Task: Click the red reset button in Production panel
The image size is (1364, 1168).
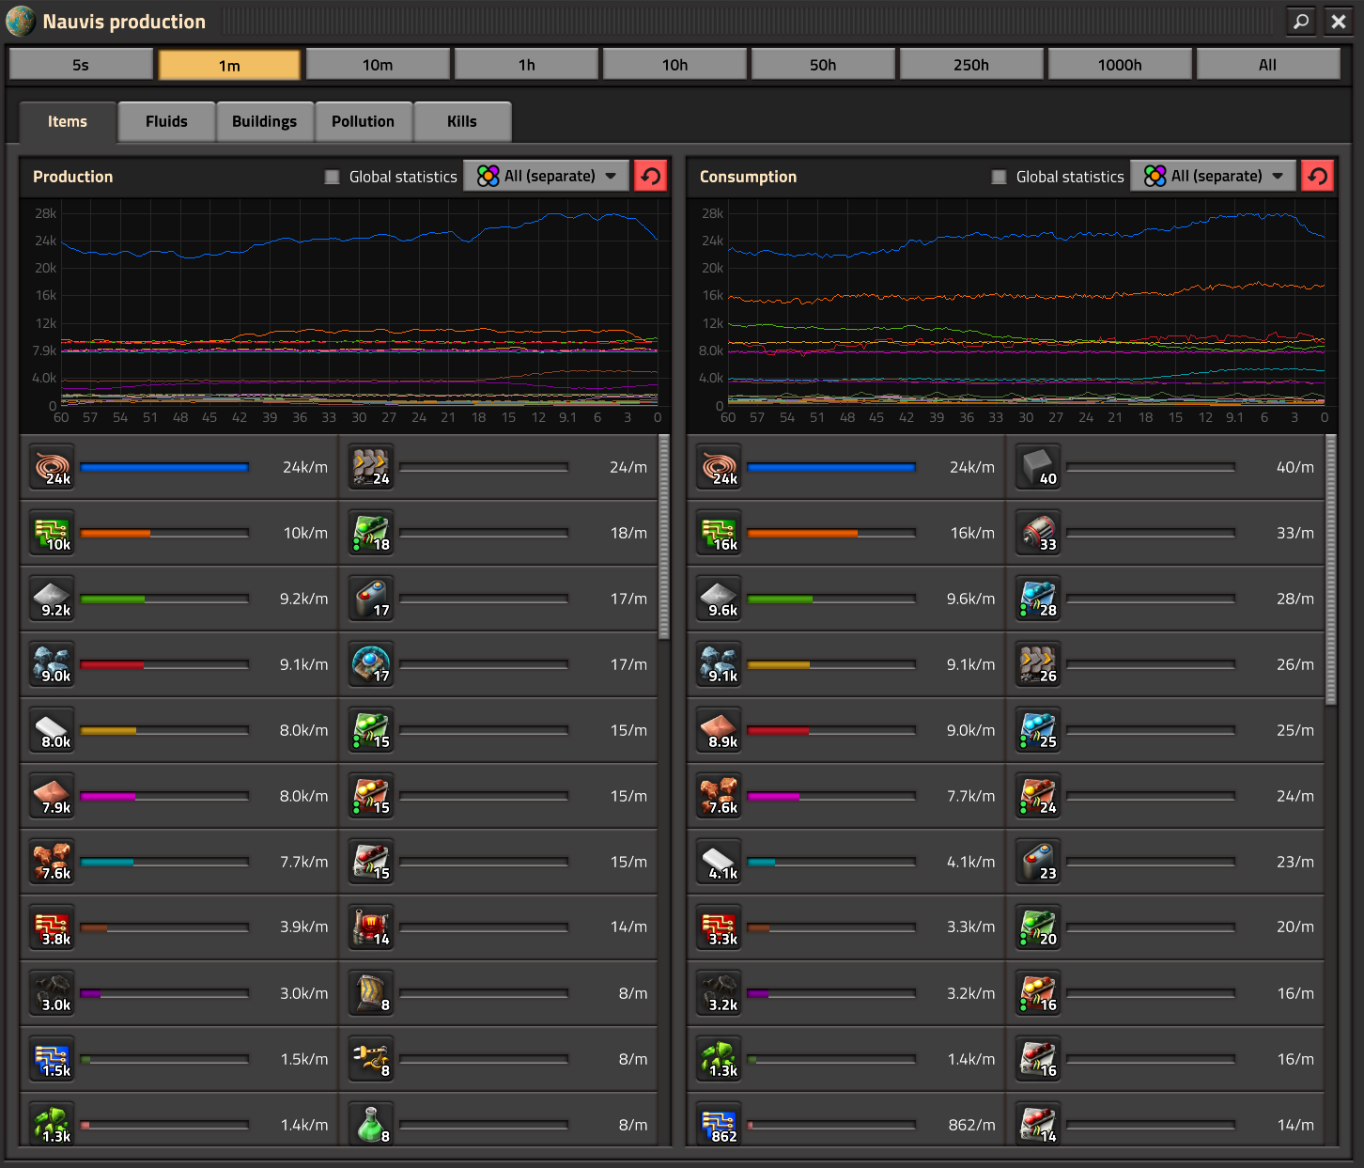Action: pyautogui.click(x=650, y=176)
